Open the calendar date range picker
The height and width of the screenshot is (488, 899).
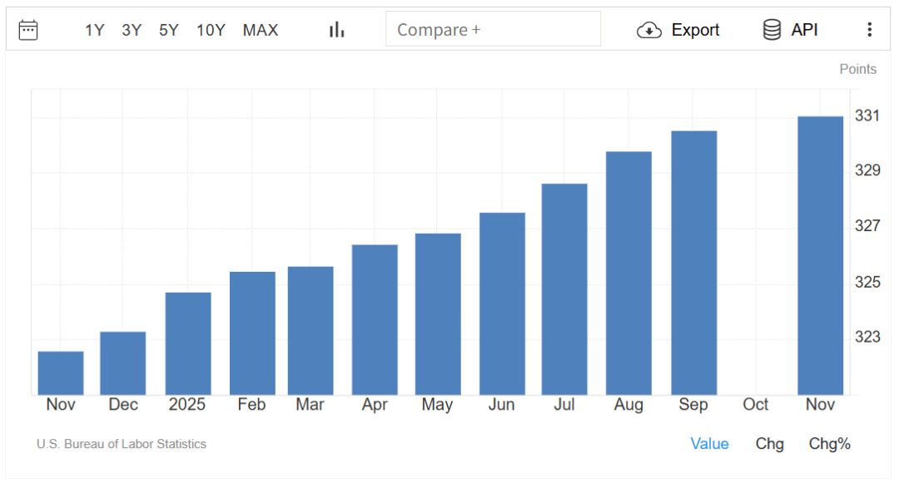pos(28,30)
